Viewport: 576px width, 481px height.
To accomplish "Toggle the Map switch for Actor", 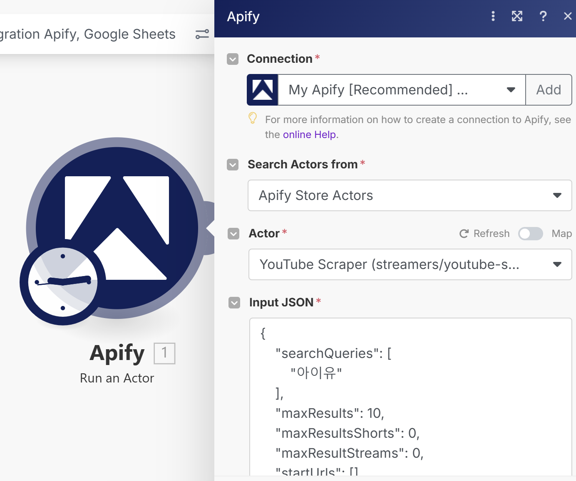I will point(531,234).
